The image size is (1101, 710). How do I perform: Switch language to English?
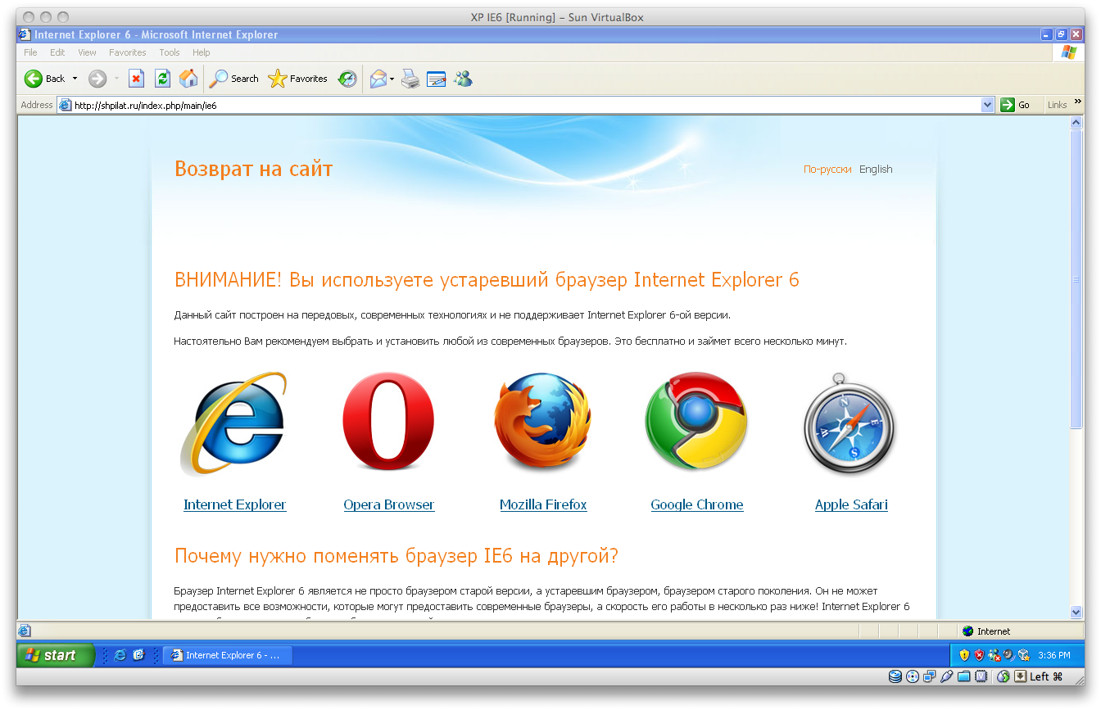point(876,170)
